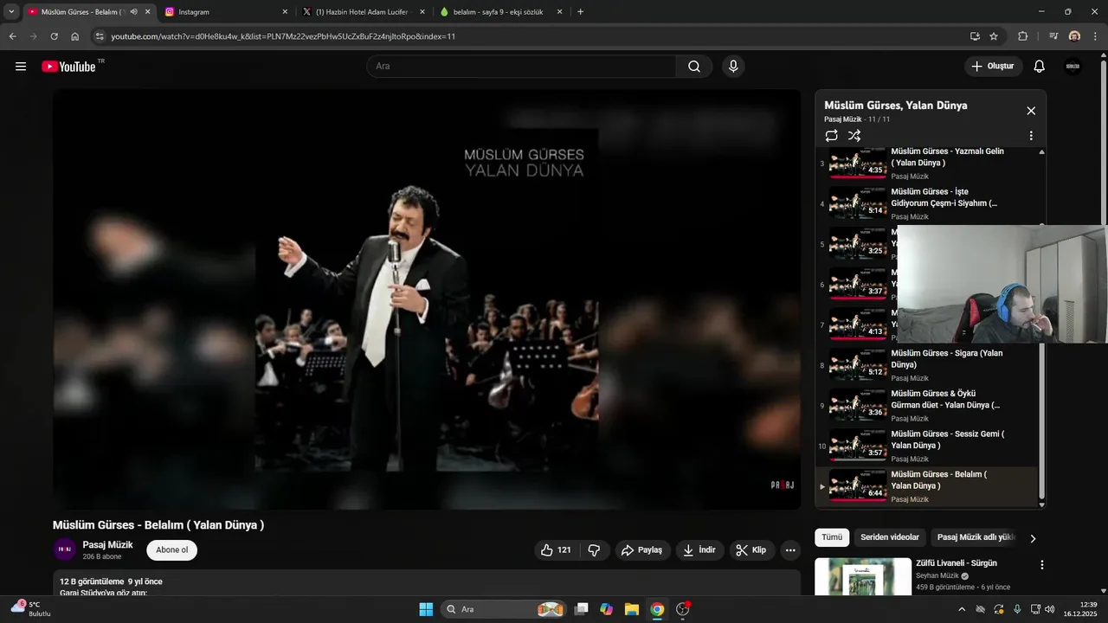Switch to the Instagram browser tab
This screenshot has width=1108, height=623.
coord(226,12)
